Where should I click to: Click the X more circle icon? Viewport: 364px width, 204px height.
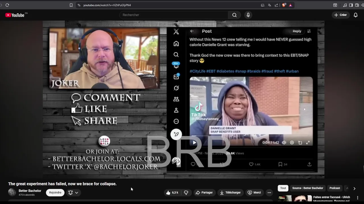[176, 121]
